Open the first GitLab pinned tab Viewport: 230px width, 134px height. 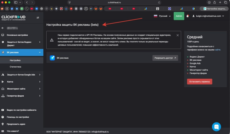pyautogui.click(x=96, y=9)
